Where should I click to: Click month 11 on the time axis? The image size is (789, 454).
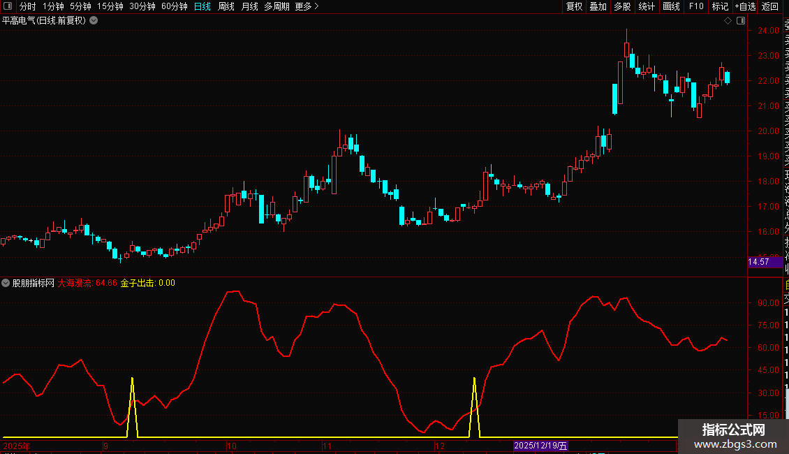pyautogui.click(x=327, y=446)
